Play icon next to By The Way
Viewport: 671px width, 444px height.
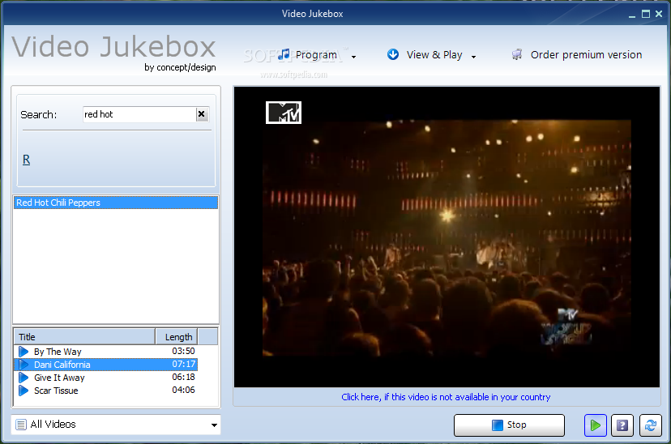24,352
